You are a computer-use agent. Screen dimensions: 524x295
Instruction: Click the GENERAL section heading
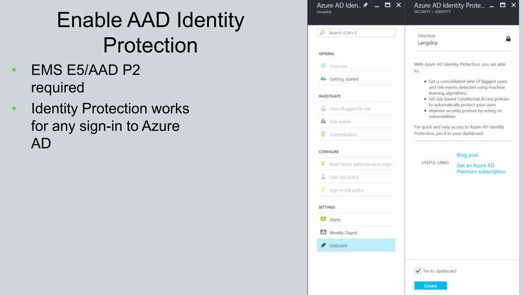point(326,54)
